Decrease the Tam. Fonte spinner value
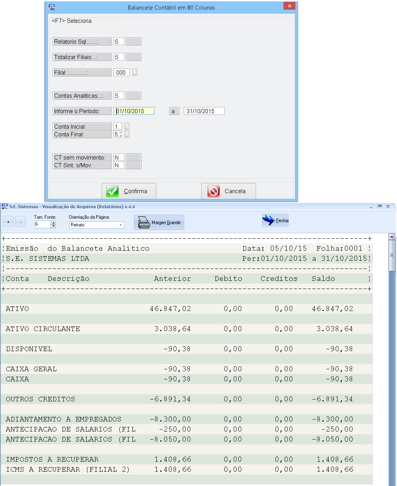 (53, 226)
